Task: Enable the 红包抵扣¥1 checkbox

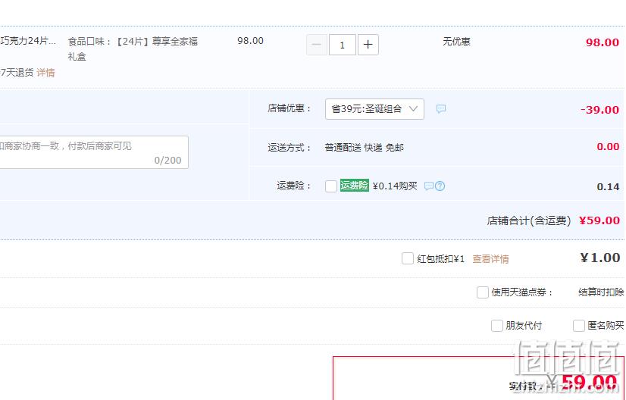Action: click(407, 258)
